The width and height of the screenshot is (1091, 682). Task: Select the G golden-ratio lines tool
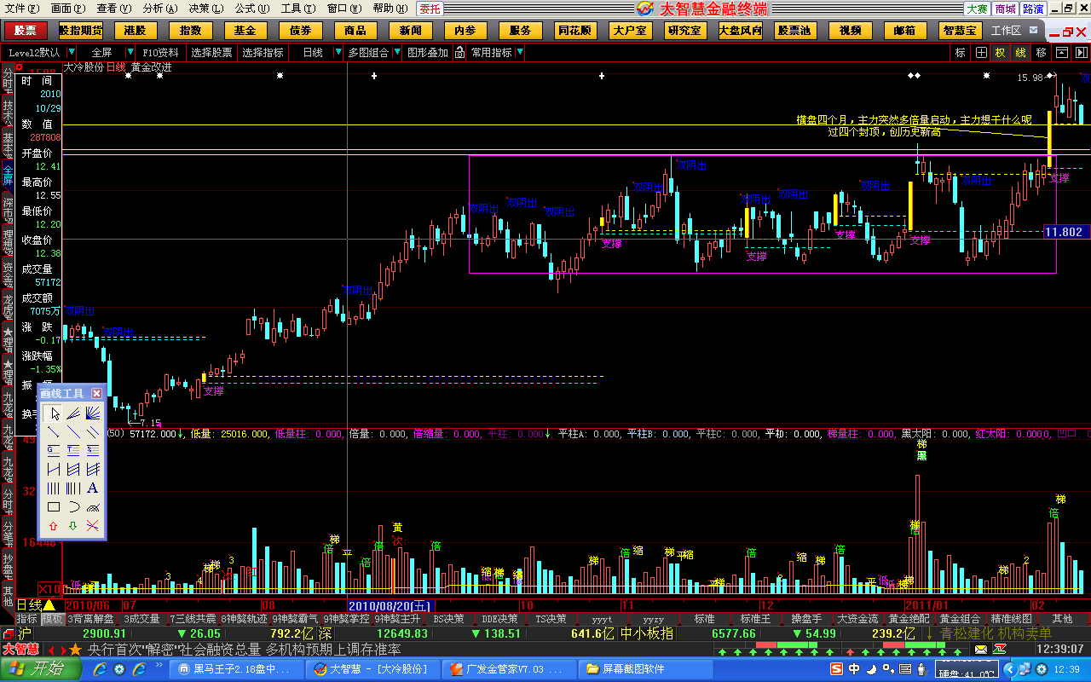(54, 450)
